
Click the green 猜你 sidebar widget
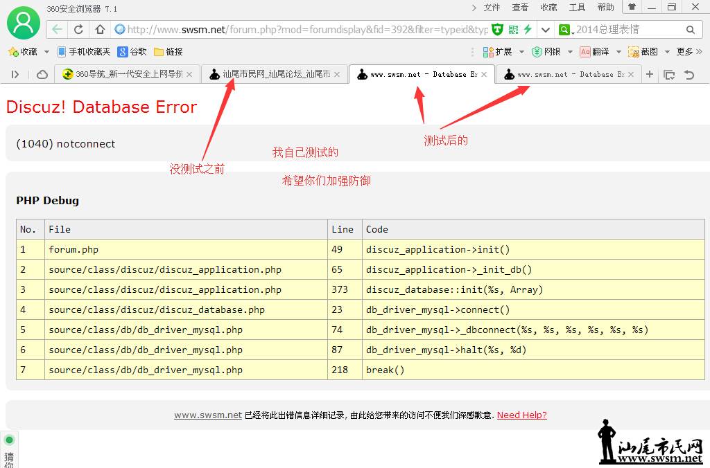tap(9, 450)
